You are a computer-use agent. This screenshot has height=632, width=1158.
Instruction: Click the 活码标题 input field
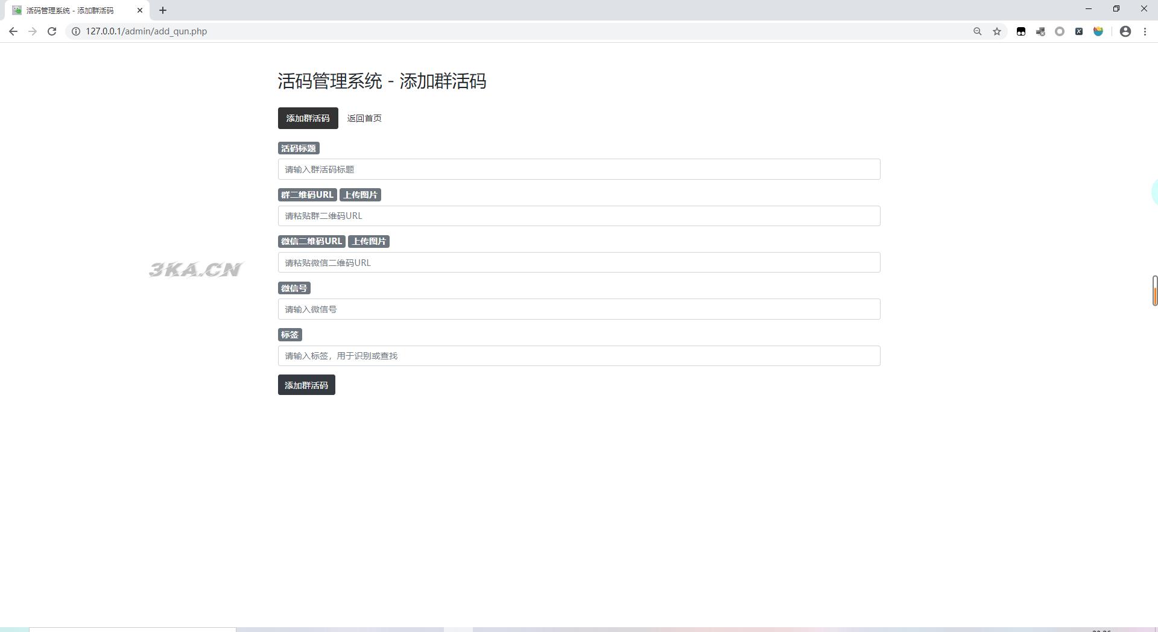tap(579, 169)
